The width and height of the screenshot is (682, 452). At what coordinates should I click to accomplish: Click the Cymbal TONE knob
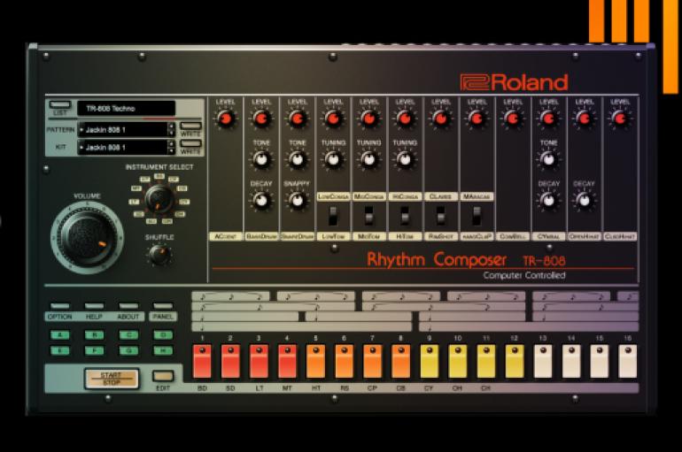pyautogui.click(x=548, y=160)
